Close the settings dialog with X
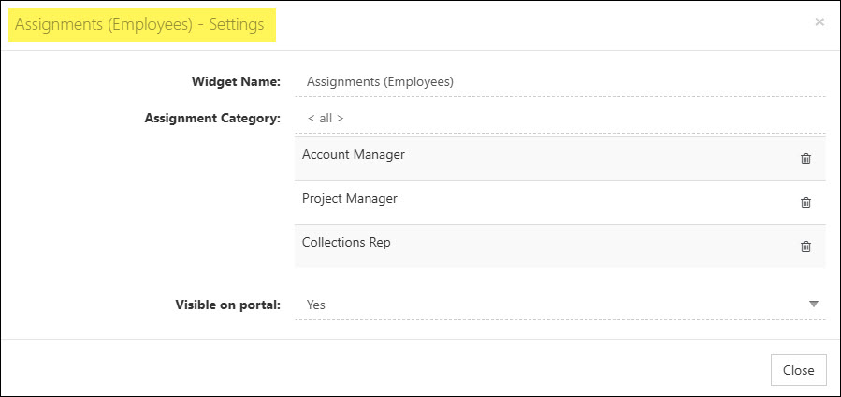The width and height of the screenshot is (841, 397). (819, 22)
